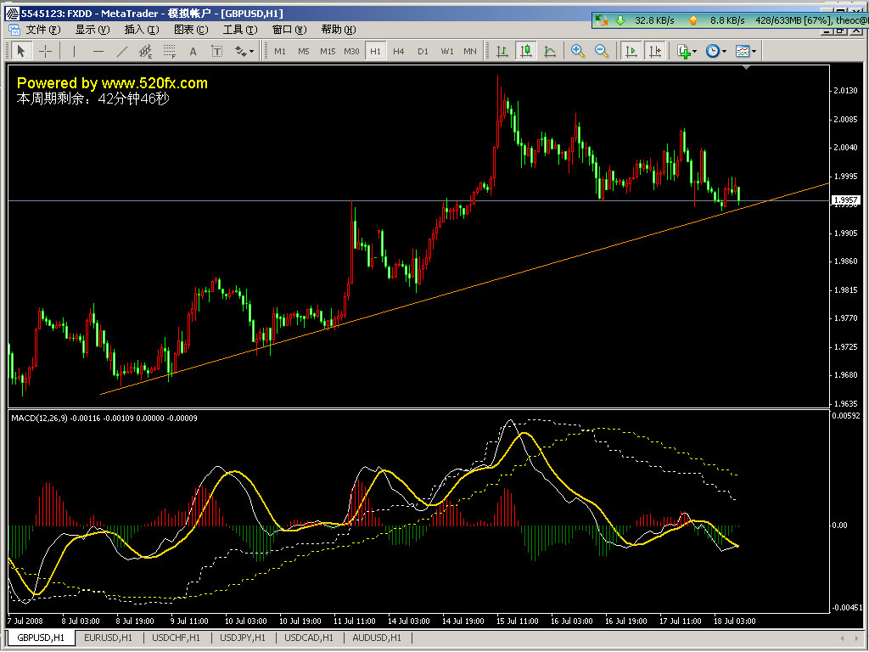869x652 pixels.
Task: Open the periodicity clock dropdown
Action: click(x=716, y=51)
